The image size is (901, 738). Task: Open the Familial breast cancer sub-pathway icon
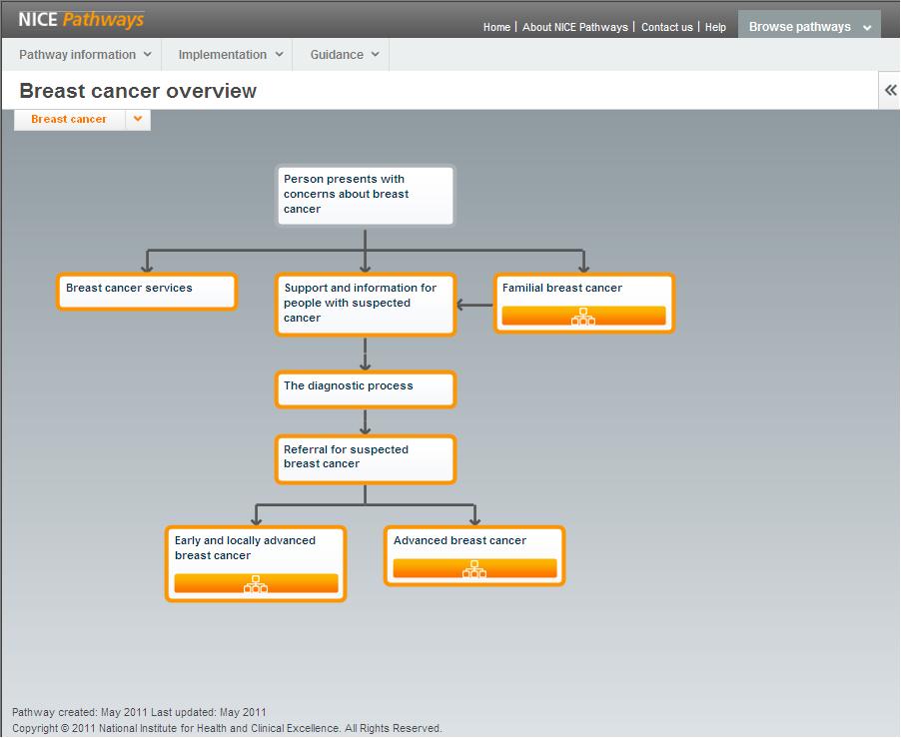tap(583, 316)
